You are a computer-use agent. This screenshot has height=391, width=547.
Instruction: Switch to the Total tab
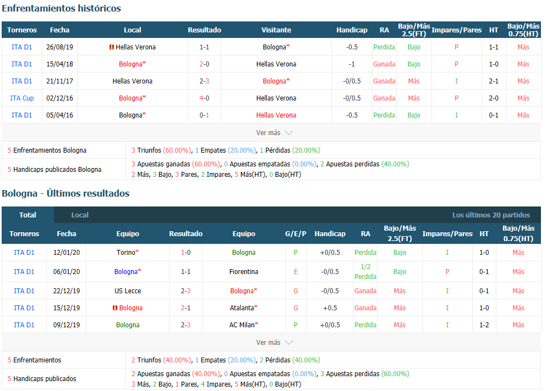28,215
